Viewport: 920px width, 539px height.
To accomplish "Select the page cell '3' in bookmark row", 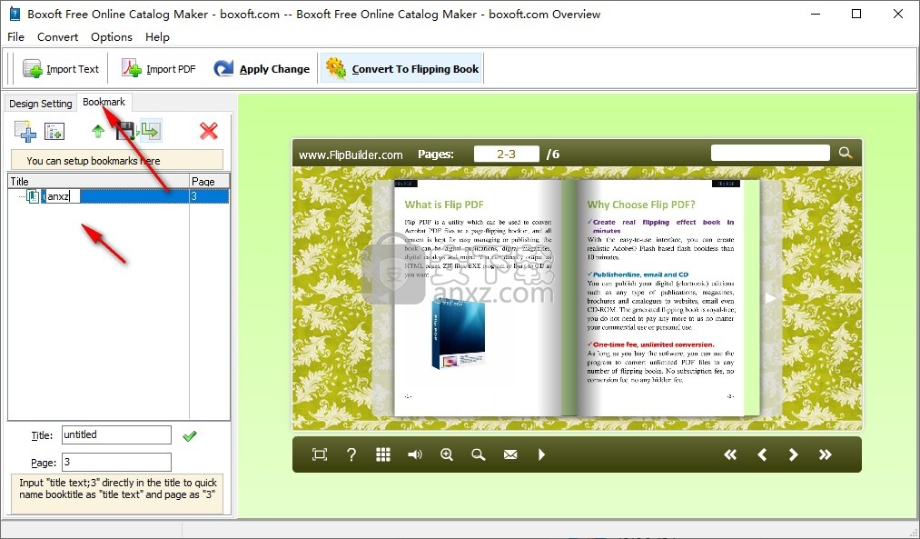I will click(x=209, y=196).
